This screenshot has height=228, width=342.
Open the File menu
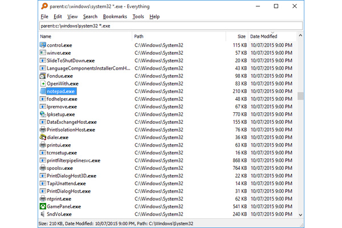(x=44, y=17)
